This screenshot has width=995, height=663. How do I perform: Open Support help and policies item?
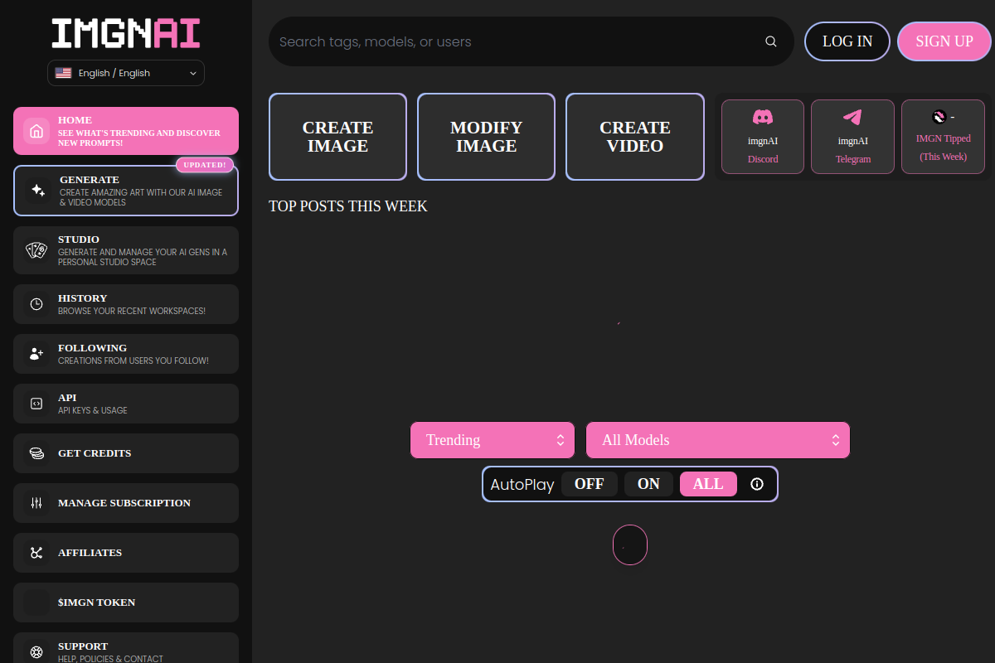[126, 648]
